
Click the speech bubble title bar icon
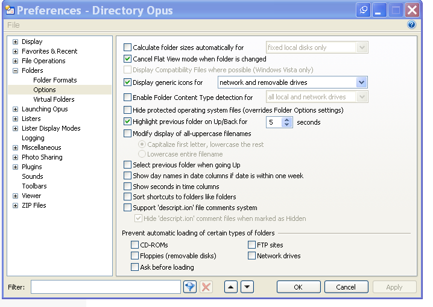click(x=363, y=10)
